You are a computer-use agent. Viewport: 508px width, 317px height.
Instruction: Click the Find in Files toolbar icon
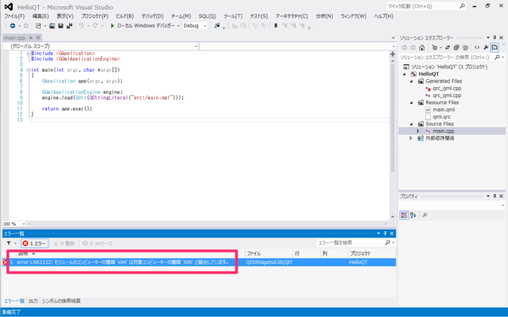pos(217,25)
